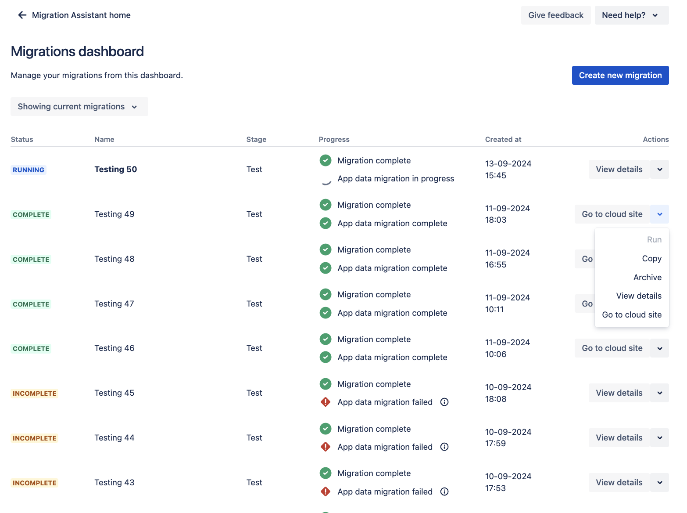This screenshot has width=687, height=513.
Task: Expand actions chevron for Testing 44
Action: [x=659, y=438]
